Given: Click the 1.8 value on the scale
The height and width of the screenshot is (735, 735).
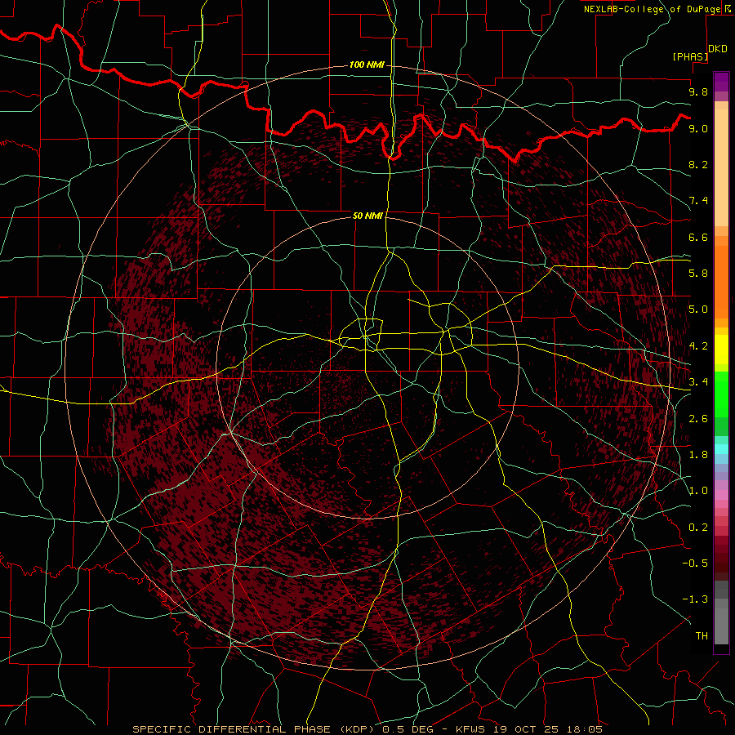Looking at the screenshot, I should point(698,455).
